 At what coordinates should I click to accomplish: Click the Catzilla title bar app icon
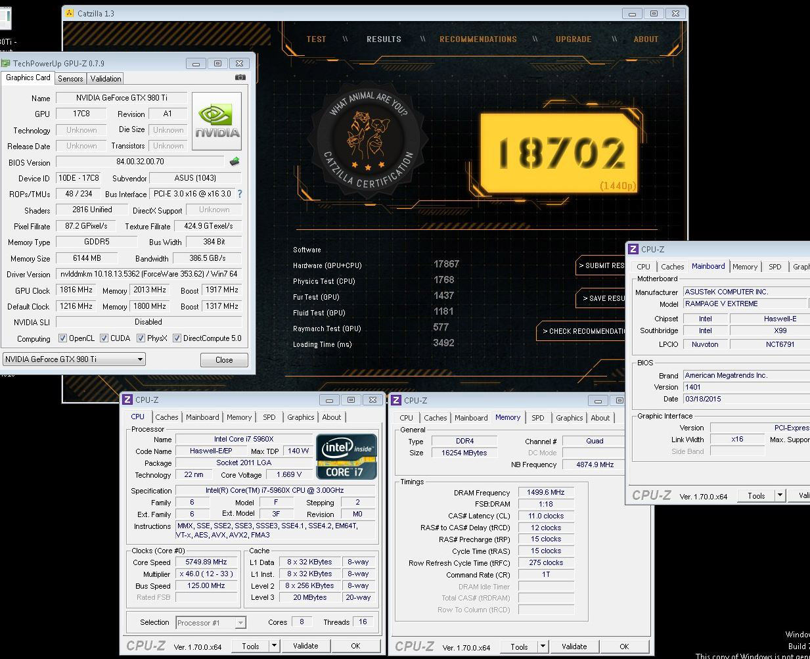click(x=70, y=13)
